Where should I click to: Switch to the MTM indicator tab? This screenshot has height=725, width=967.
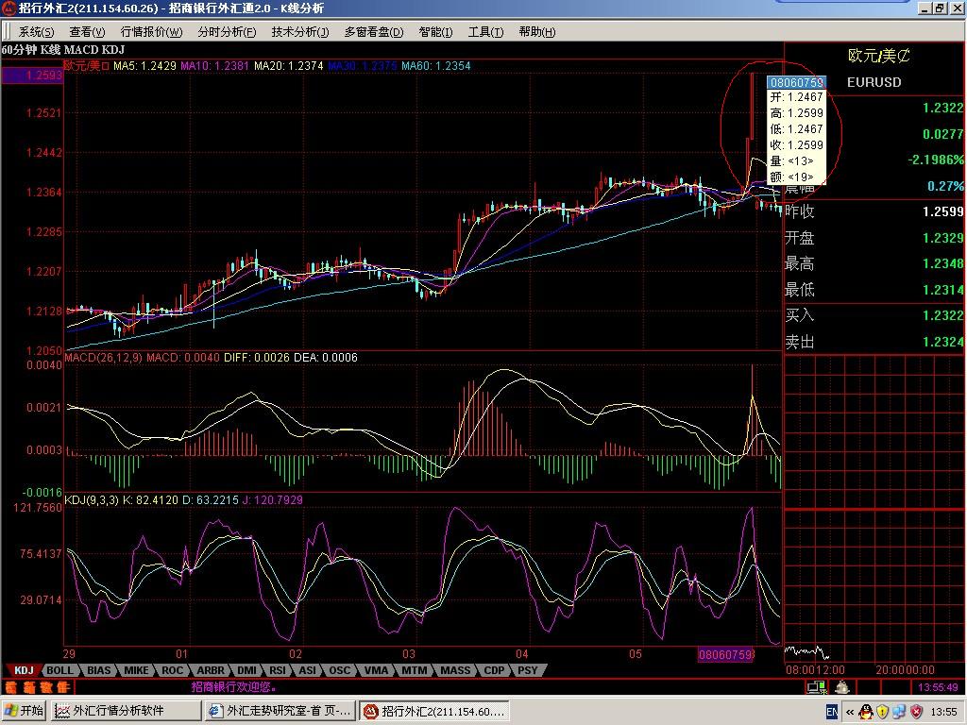click(x=415, y=670)
